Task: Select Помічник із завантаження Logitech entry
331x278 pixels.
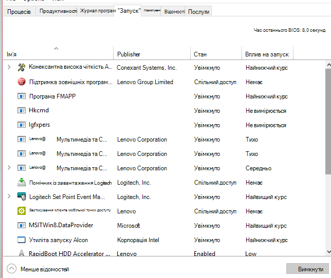Action: tap(70, 183)
